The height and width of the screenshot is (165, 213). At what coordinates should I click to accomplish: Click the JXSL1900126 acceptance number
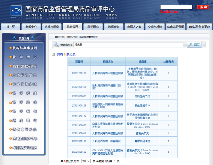tap(79, 106)
